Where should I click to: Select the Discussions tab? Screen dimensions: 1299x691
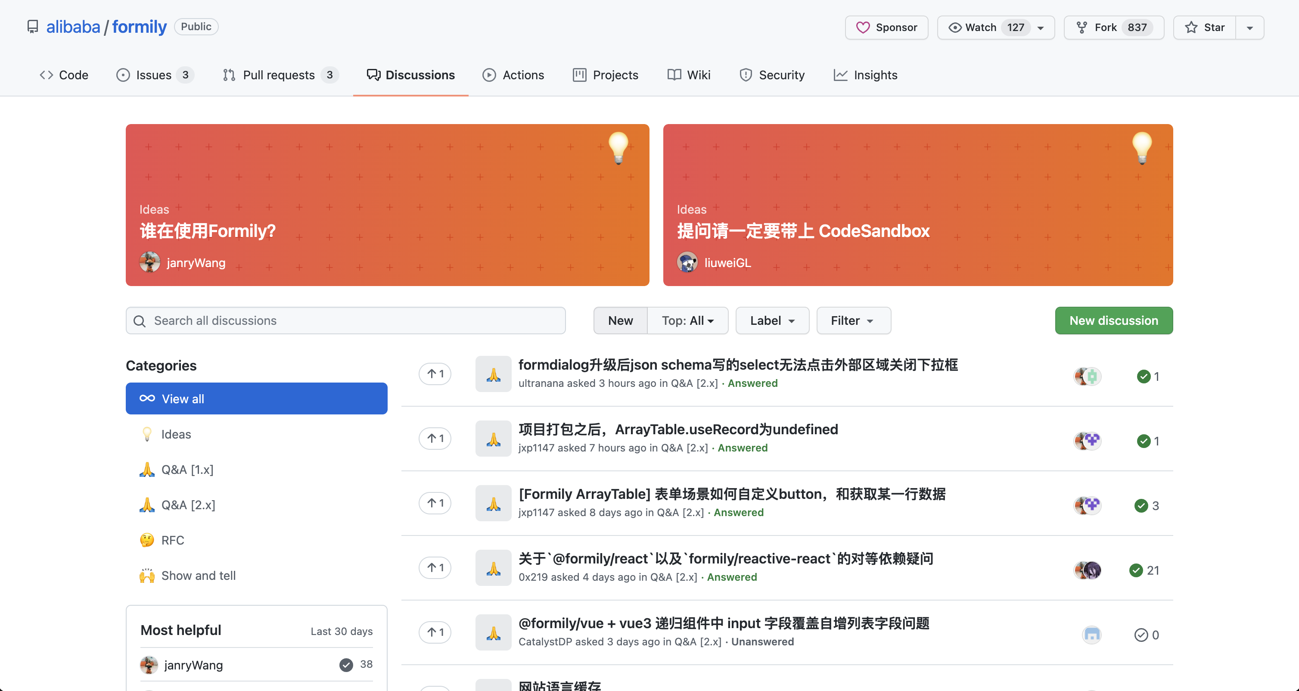[x=410, y=75]
